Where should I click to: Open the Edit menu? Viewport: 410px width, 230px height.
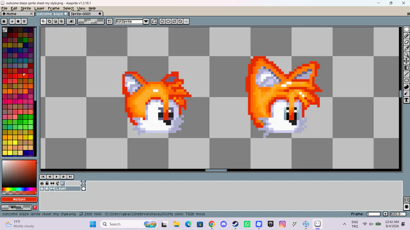point(14,8)
